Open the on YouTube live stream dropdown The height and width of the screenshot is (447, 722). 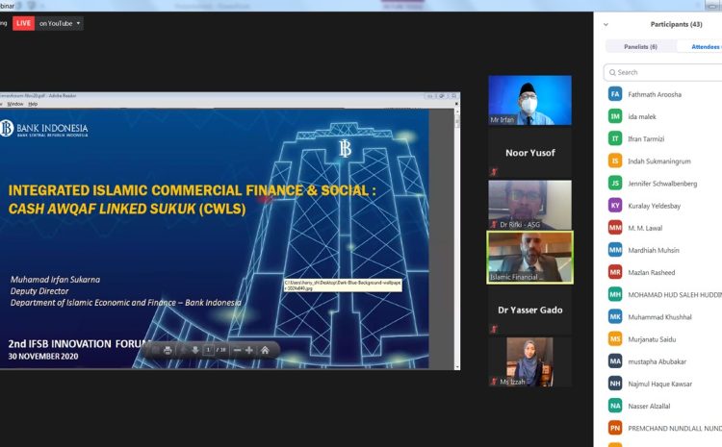[x=60, y=23]
